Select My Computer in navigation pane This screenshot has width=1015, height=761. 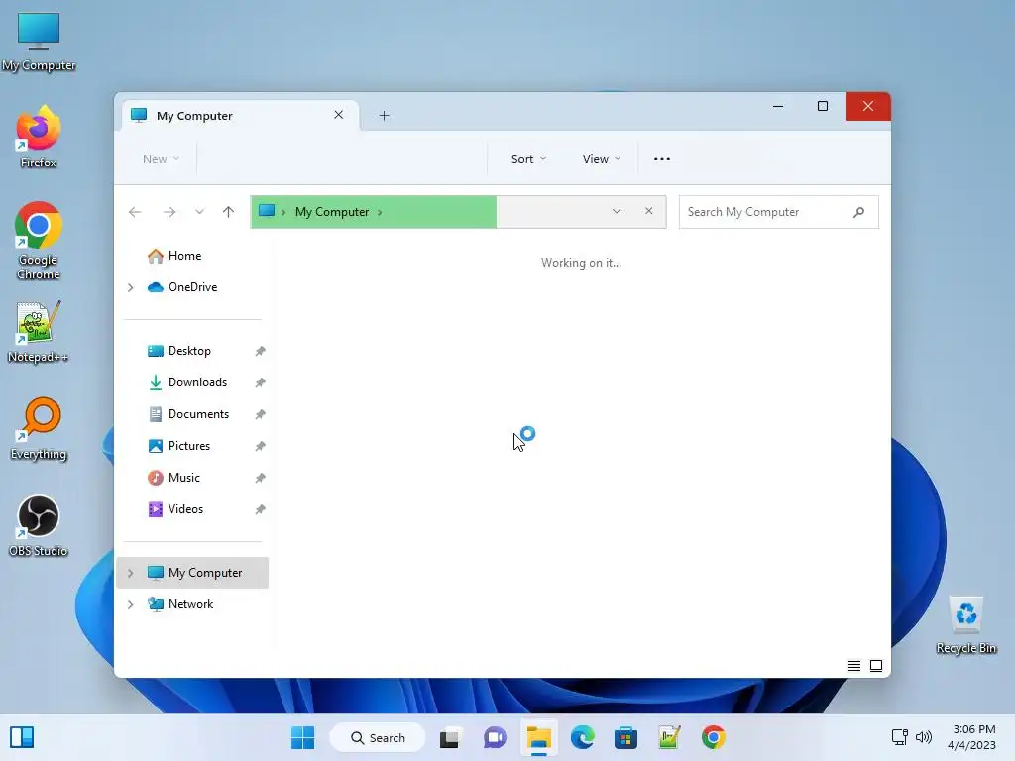coord(192,573)
